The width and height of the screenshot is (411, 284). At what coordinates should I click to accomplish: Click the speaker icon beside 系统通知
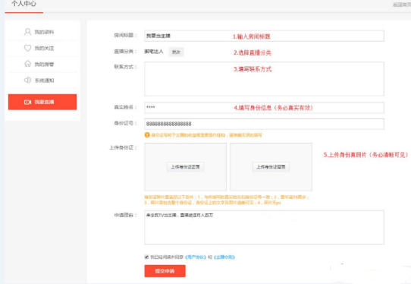click(x=27, y=80)
